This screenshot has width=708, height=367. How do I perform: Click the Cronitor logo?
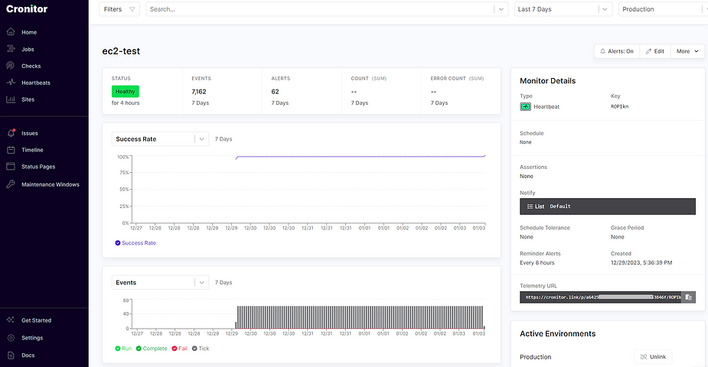point(27,9)
